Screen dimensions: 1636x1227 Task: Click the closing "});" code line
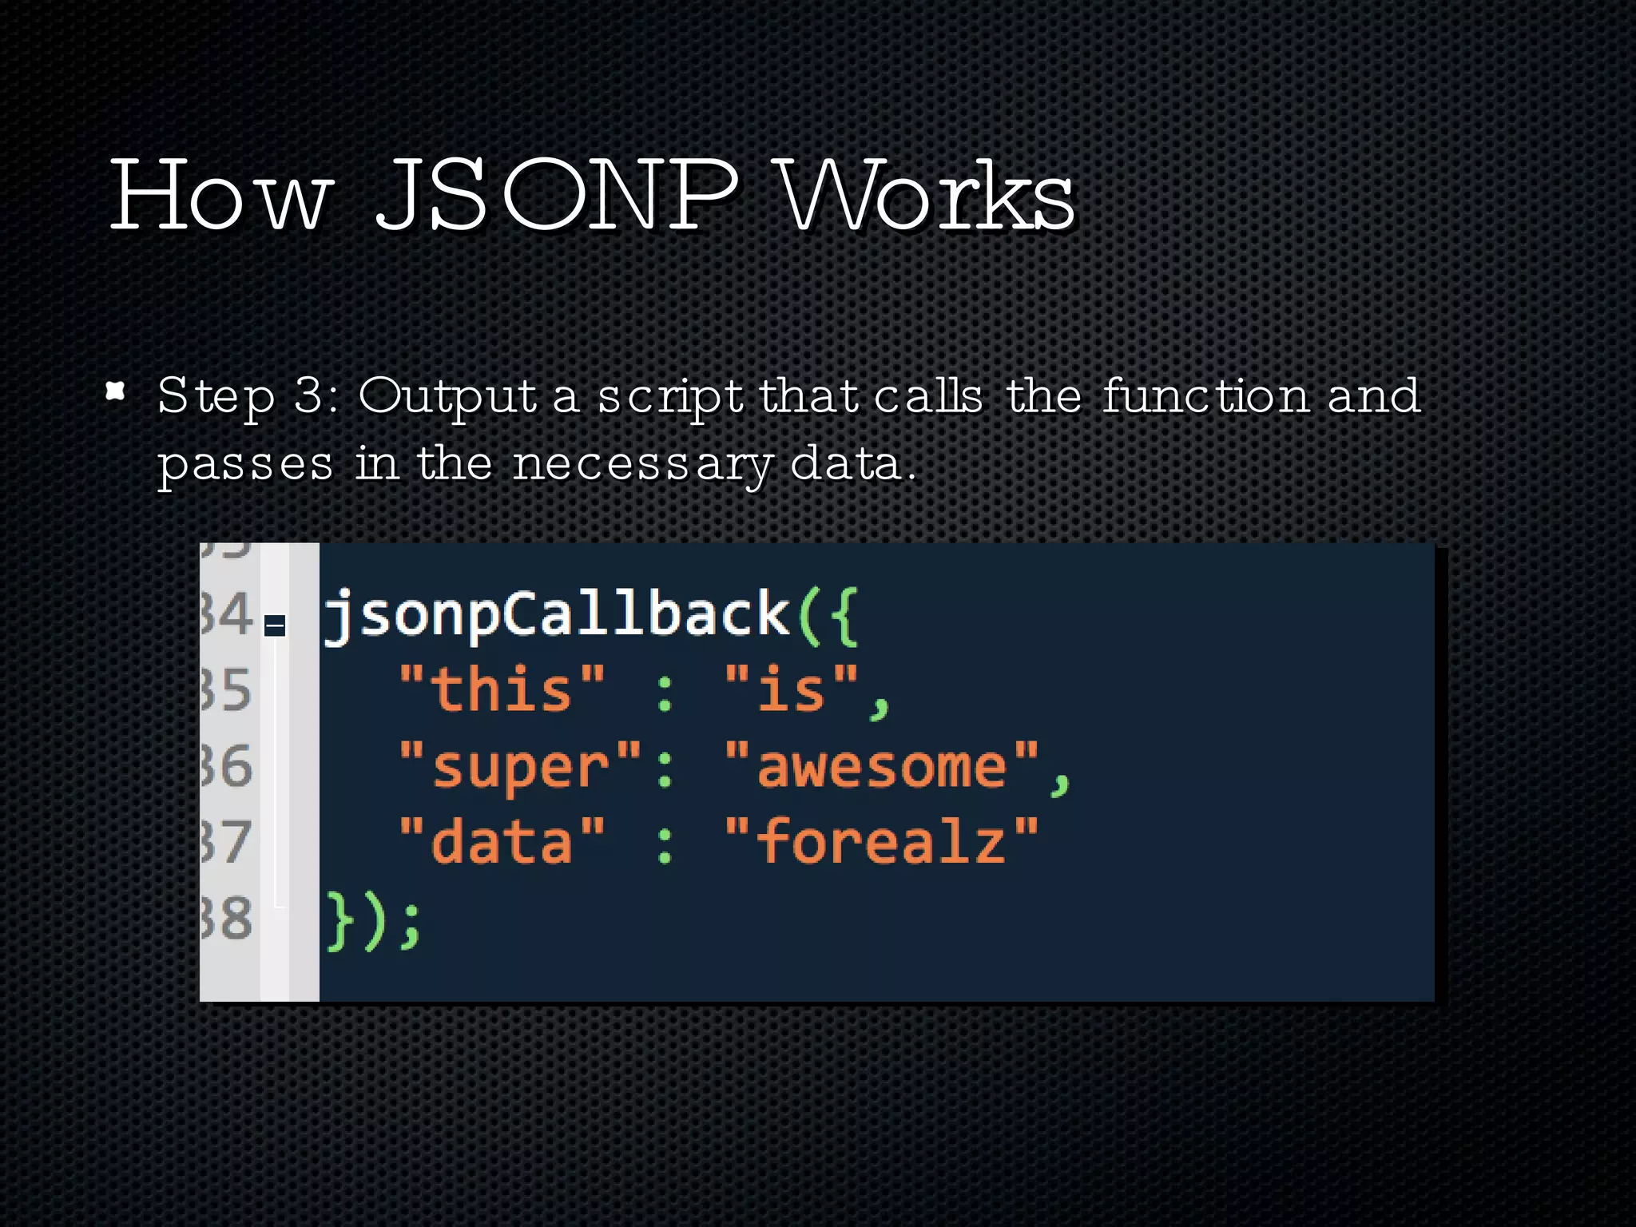(372, 921)
